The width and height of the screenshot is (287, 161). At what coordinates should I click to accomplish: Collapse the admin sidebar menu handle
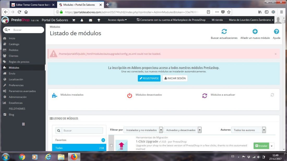(x=23, y=124)
